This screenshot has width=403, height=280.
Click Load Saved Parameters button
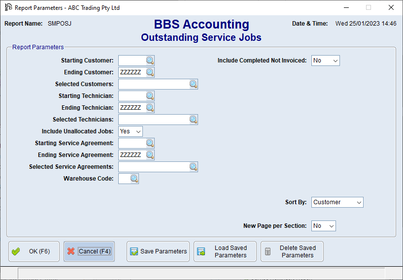[225, 251]
